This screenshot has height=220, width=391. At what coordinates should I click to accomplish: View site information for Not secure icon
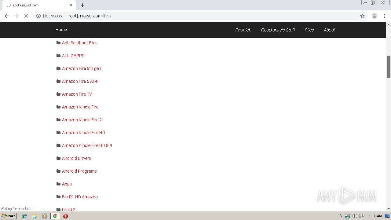point(38,16)
